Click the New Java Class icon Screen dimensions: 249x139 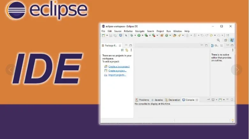(167, 35)
